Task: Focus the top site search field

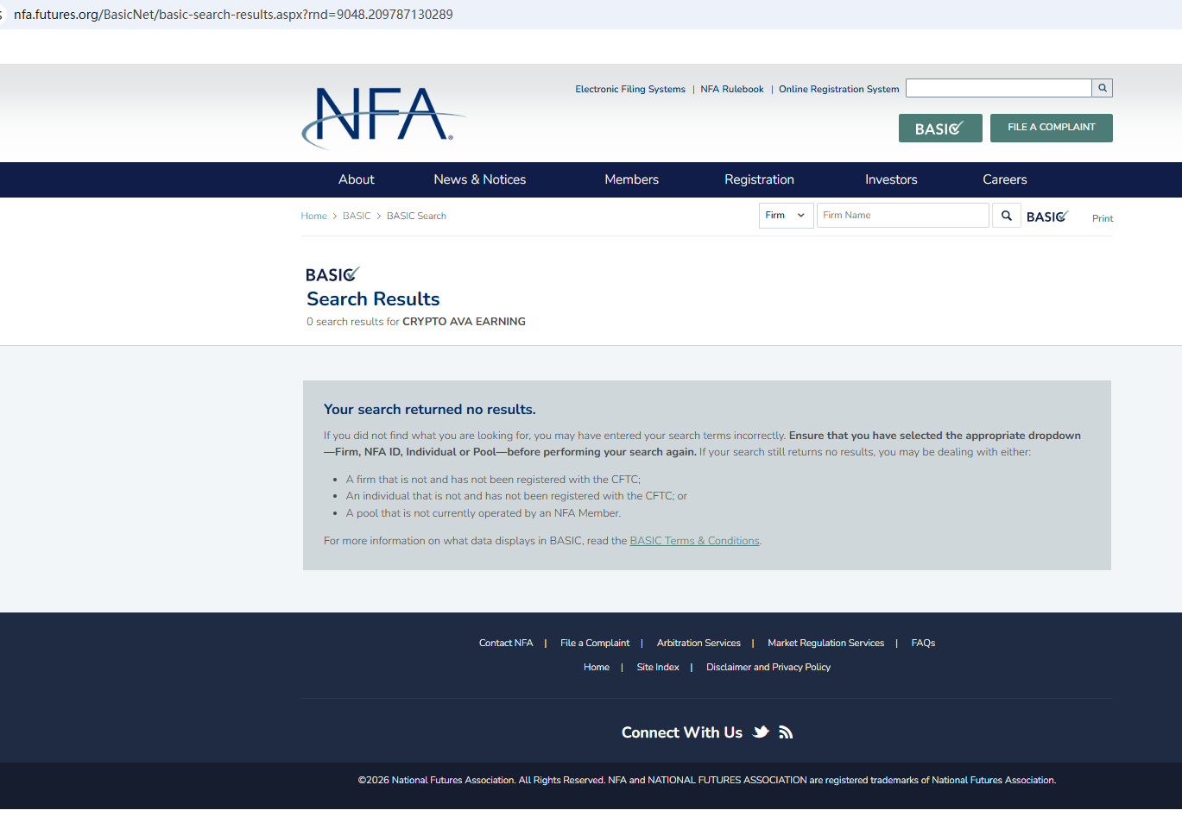Action: 999,88
